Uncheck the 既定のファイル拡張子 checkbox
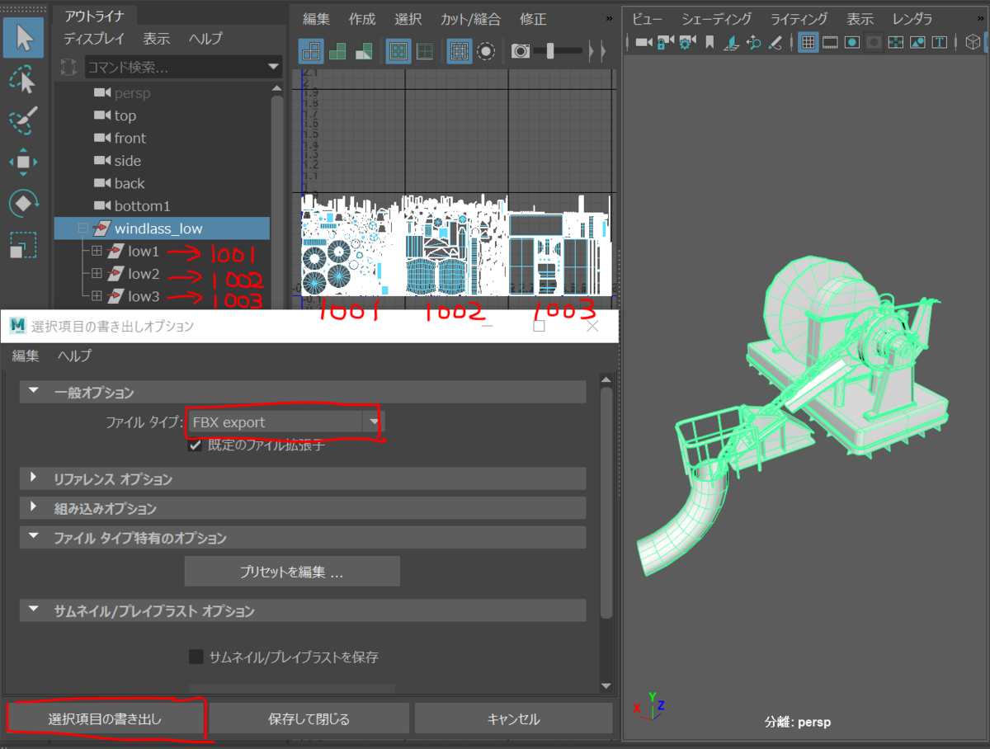This screenshot has width=990, height=749. point(196,445)
